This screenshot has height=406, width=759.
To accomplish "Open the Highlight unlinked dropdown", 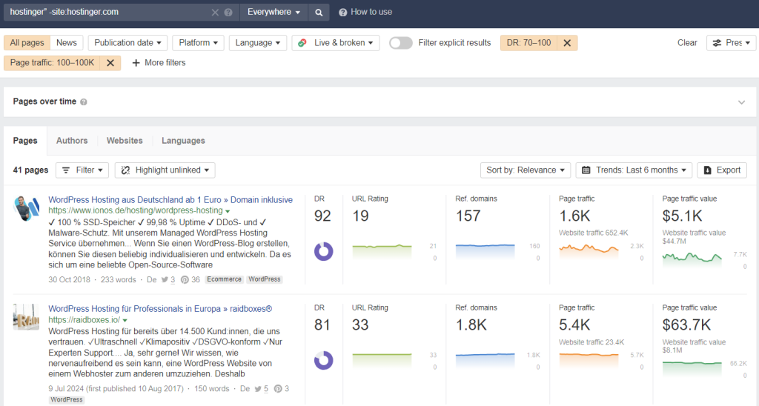I will [x=165, y=170].
